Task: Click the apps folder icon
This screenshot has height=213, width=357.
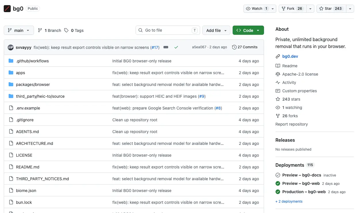Action: (x=11, y=73)
